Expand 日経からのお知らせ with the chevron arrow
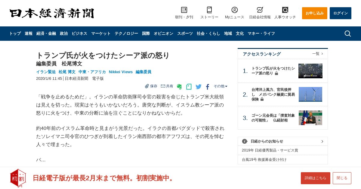361x189 pixels. coord(322,141)
